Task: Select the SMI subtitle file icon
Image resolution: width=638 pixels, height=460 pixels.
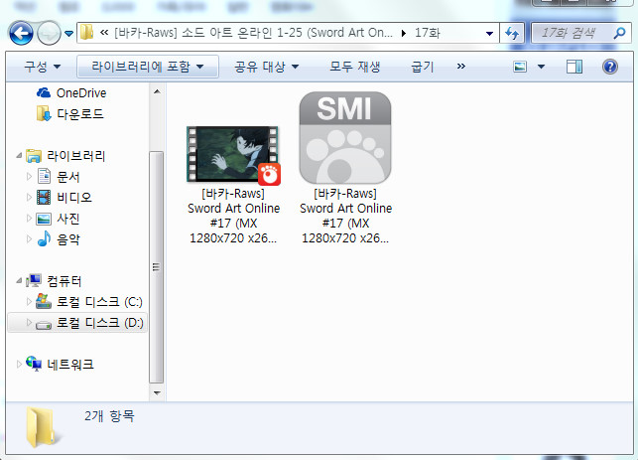Action: [345, 138]
